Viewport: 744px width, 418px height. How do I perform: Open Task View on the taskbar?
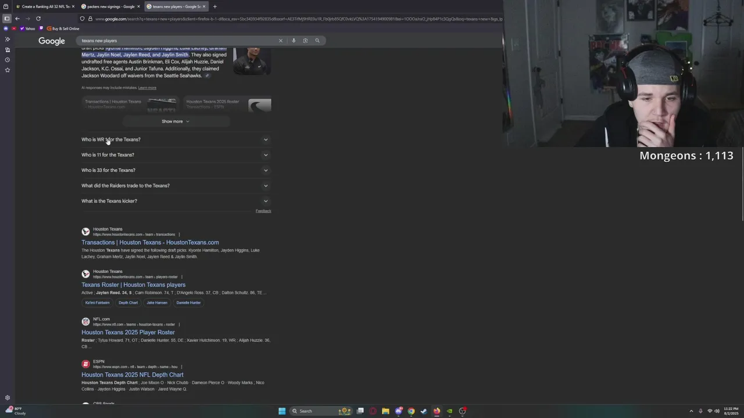[x=360, y=411]
